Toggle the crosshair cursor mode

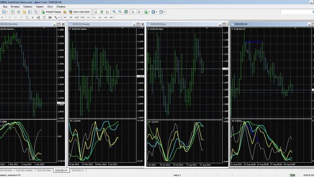click(x=2, y=18)
